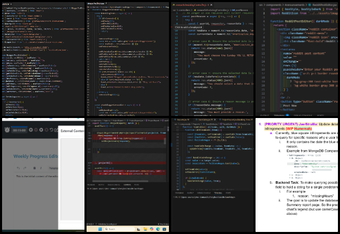Screen dimensions: 340x234
Task: Open the Copilot icon on the taskbar
Action: coord(151,229)
